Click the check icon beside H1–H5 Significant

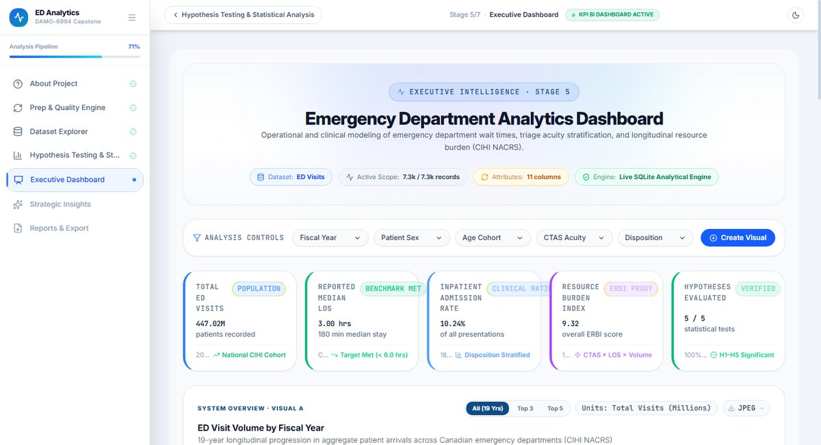(713, 355)
